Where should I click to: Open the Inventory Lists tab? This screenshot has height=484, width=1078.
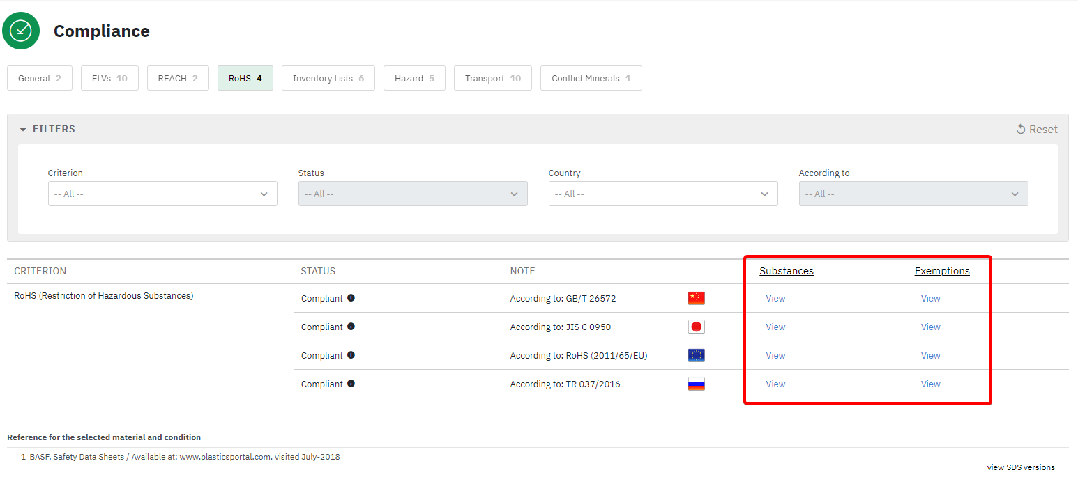(328, 78)
